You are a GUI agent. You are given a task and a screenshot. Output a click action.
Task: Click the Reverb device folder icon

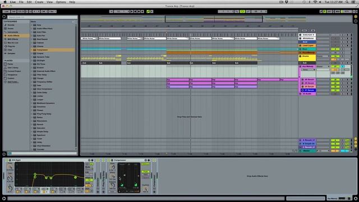(35, 125)
